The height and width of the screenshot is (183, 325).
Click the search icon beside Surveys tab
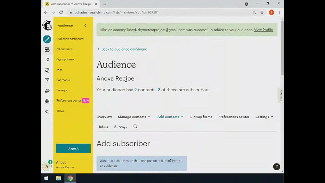click(x=135, y=127)
